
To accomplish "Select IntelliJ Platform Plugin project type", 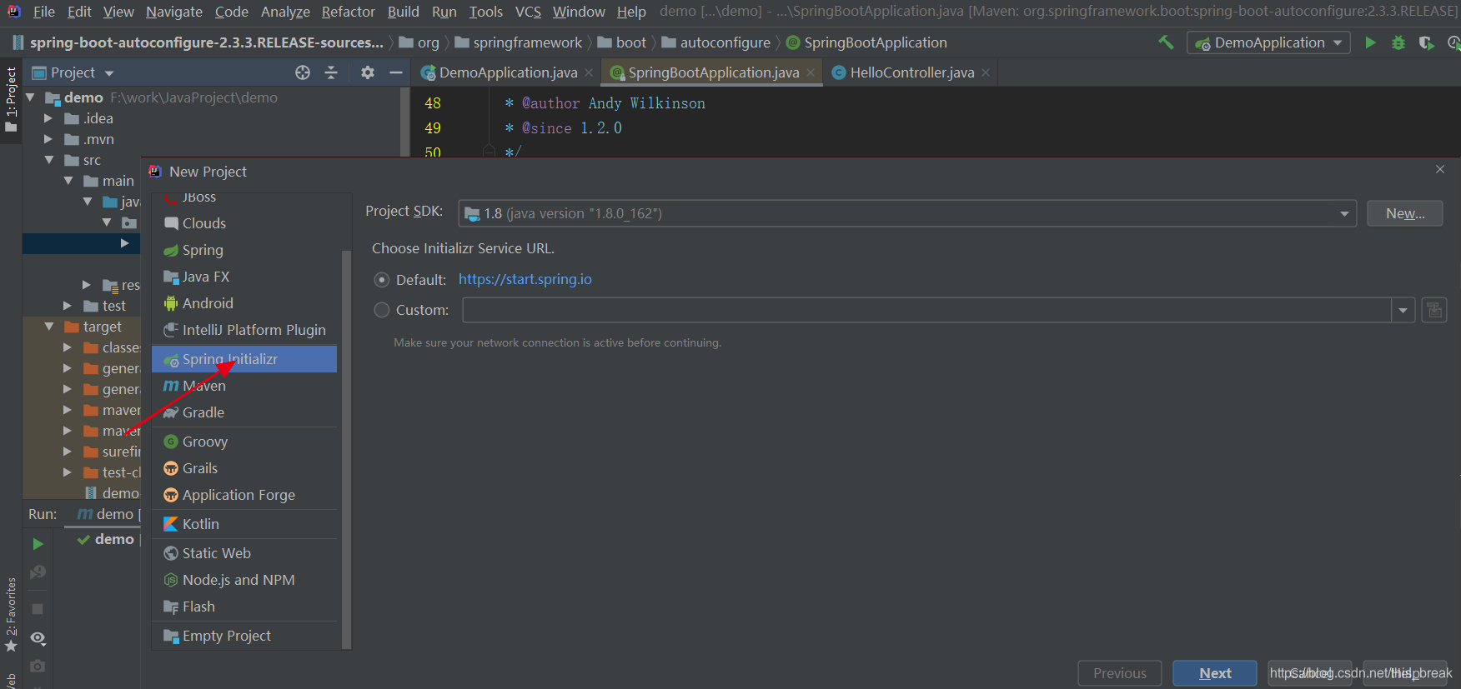I will point(244,330).
